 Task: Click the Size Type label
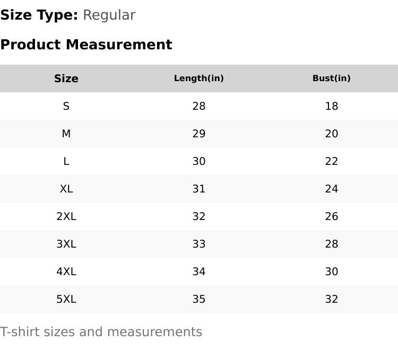39,15
